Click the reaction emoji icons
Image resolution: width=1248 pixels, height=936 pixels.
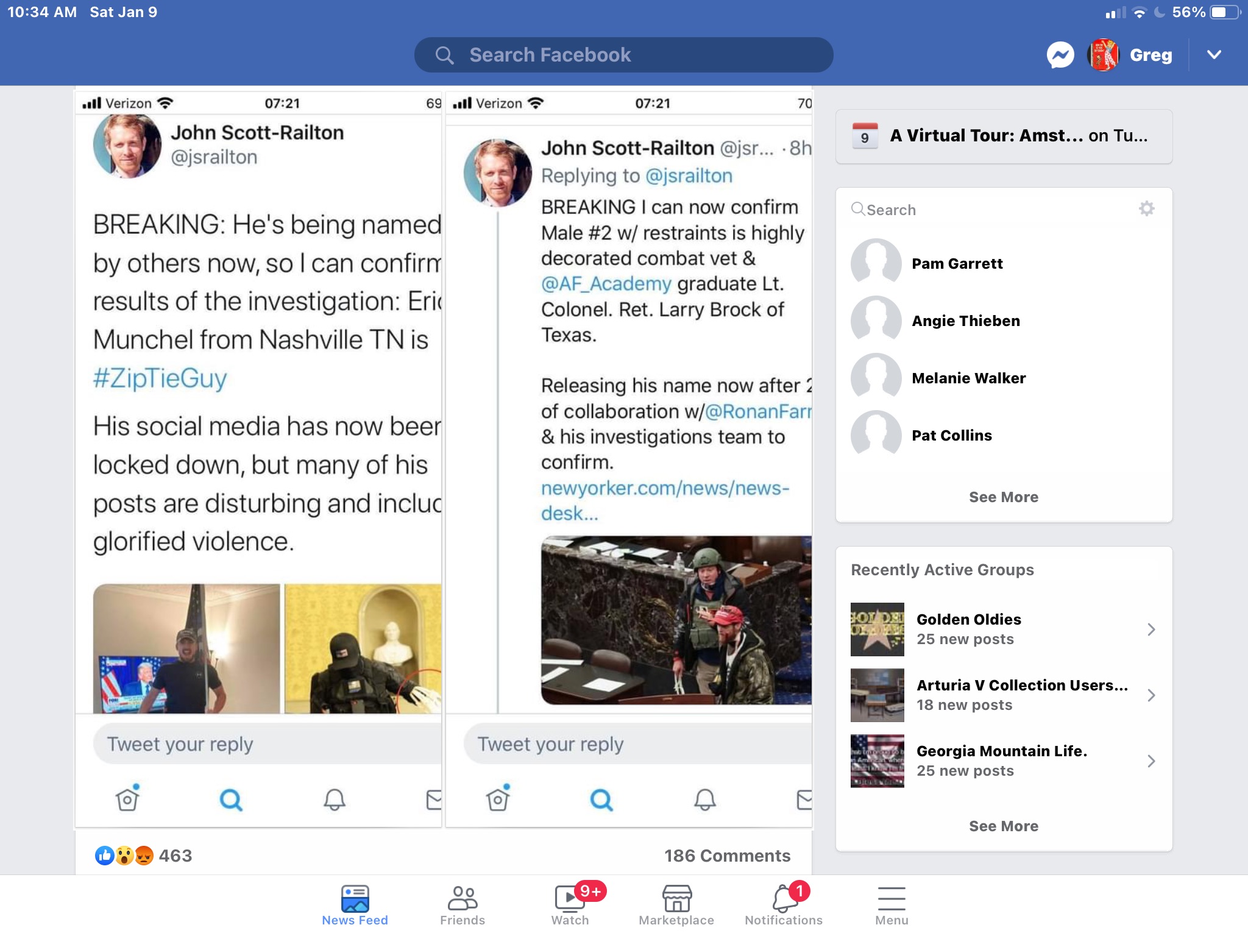click(124, 856)
